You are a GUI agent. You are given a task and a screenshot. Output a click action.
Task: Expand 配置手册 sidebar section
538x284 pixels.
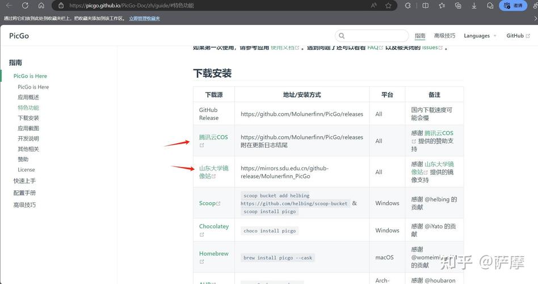click(24, 193)
